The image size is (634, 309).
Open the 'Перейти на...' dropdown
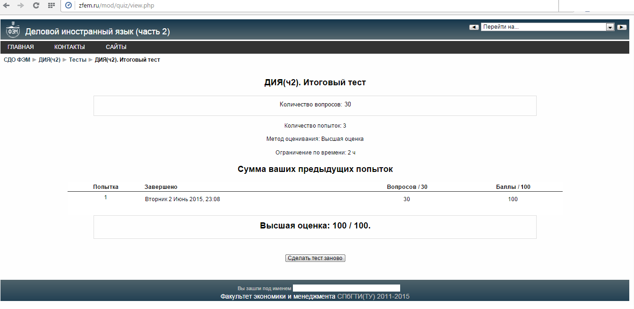point(547,27)
